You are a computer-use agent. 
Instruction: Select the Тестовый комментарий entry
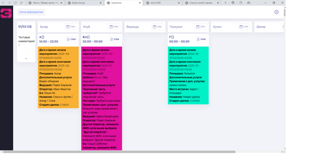26,41
